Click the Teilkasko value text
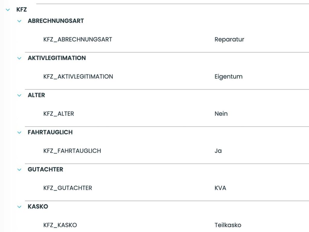The width and height of the screenshot is (309, 232). pos(228,225)
